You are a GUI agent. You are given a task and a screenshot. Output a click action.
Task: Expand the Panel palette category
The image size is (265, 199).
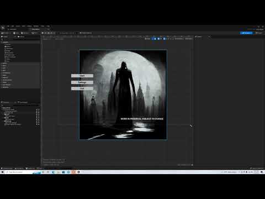1,75
